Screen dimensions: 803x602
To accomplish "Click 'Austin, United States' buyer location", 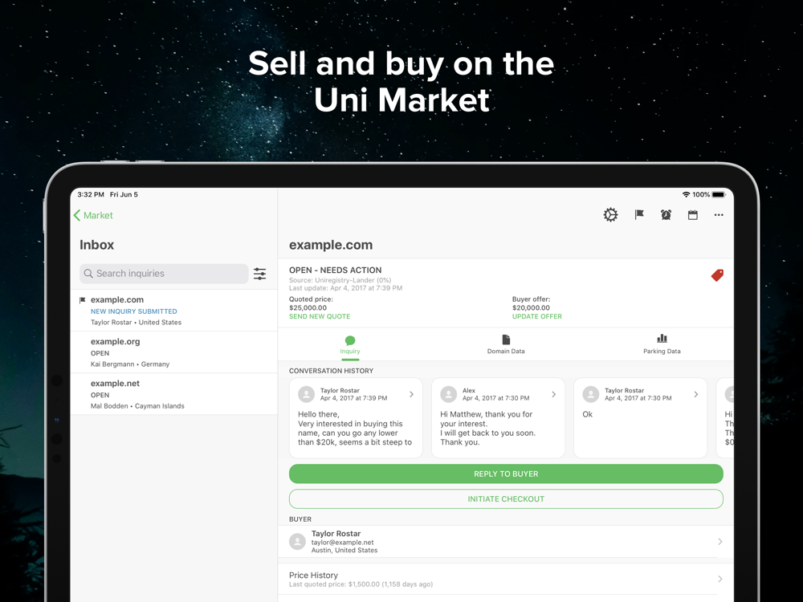I will click(x=344, y=551).
